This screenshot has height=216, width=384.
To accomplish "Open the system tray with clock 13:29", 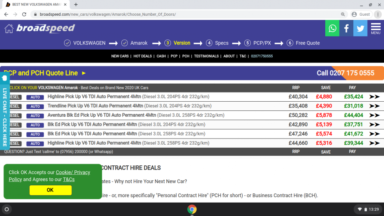I will click(368, 209).
